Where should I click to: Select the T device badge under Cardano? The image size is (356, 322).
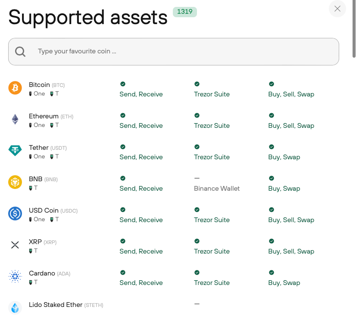[x=33, y=282]
